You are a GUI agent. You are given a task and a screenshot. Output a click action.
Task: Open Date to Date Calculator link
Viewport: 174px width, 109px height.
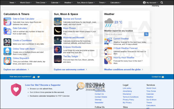tap(24, 19)
